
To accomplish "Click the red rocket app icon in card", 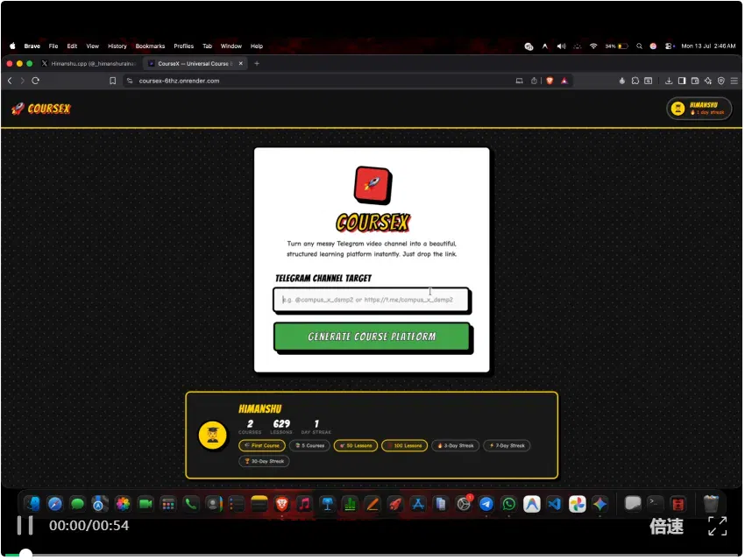I will click(372, 185).
